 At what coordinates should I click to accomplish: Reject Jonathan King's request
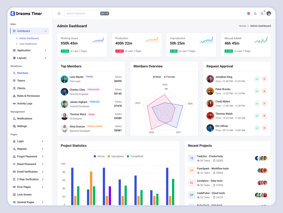tap(264, 79)
